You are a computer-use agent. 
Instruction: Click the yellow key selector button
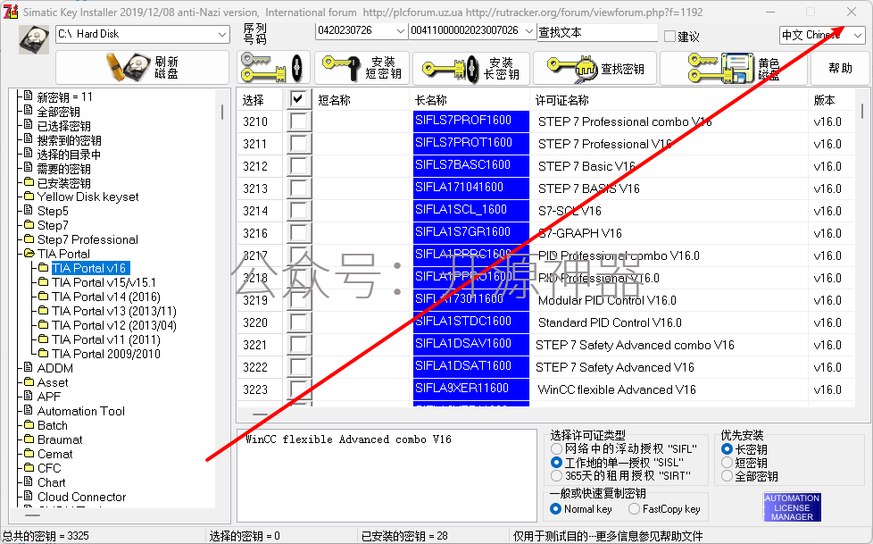(x=273, y=68)
